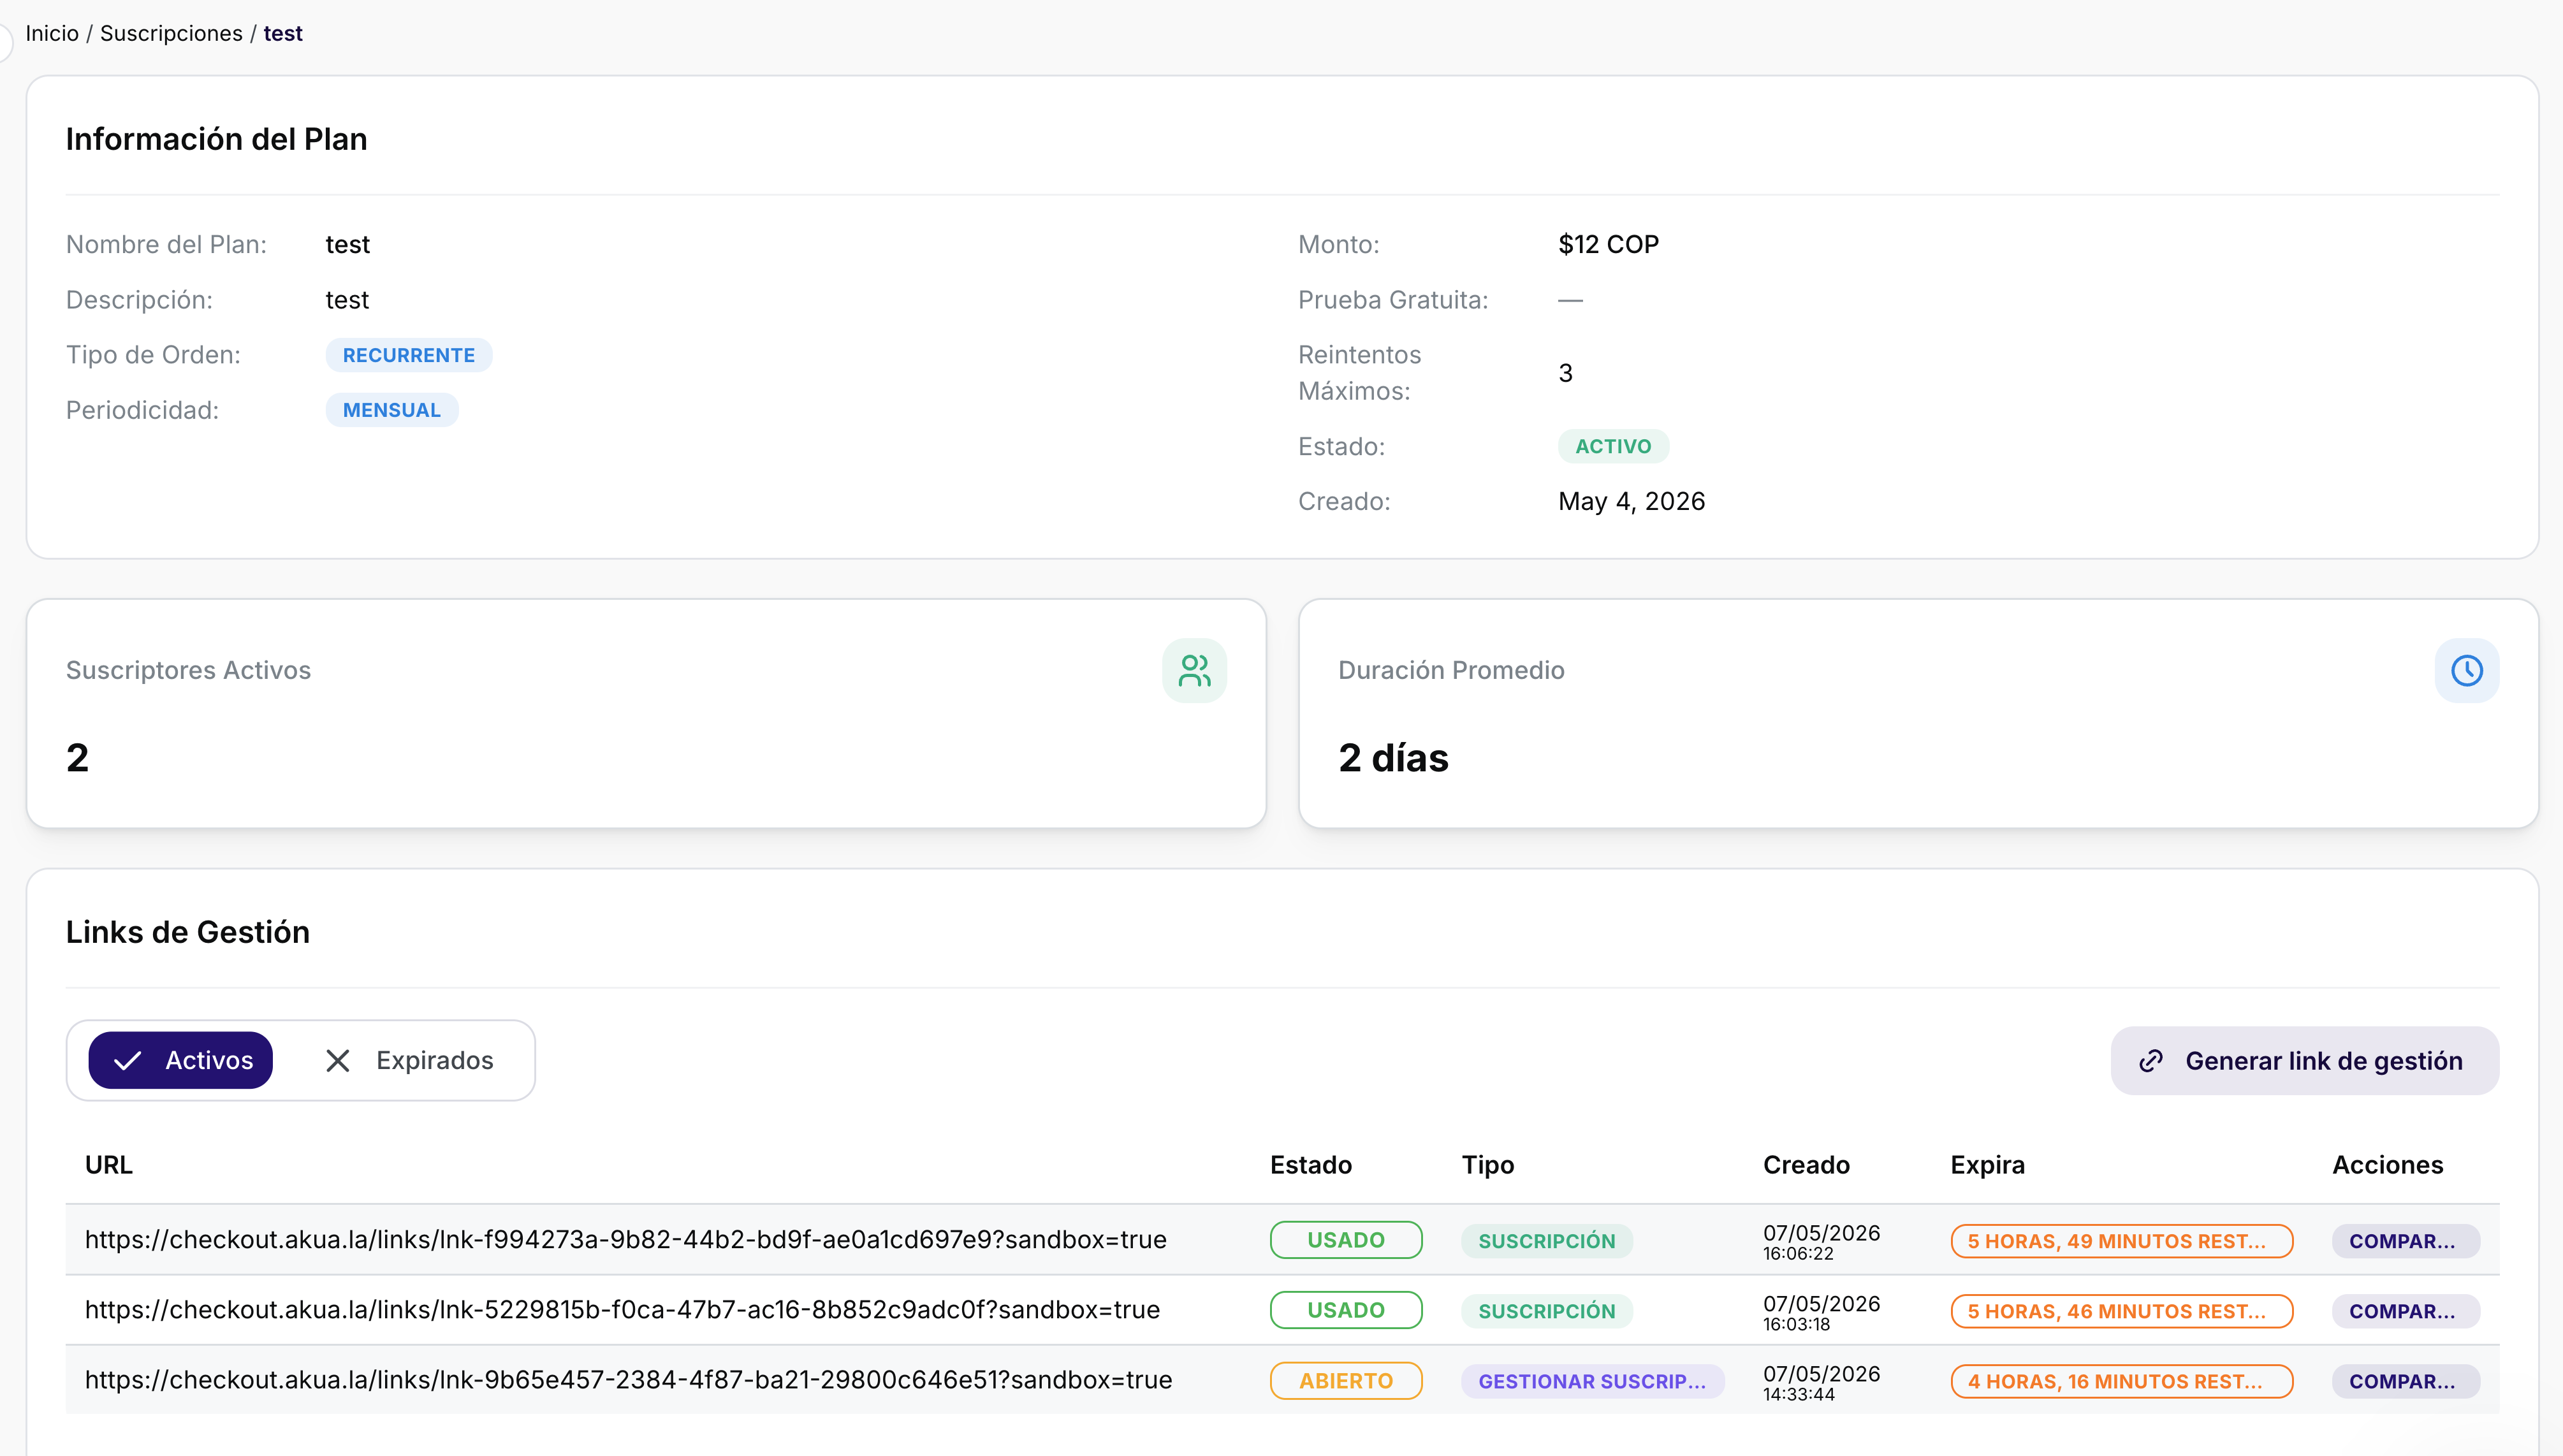
Task: Click the Acciones column header
Action: click(x=2388, y=1165)
